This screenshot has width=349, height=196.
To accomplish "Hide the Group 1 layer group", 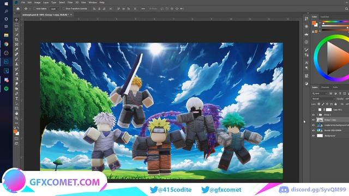I will (x=314, y=115).
